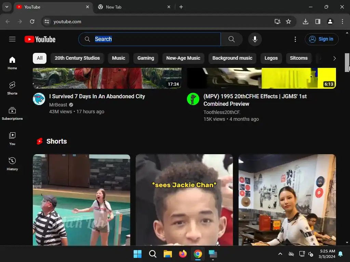
Task: Open the MrBeast channel name link
Action: (58, 105)
